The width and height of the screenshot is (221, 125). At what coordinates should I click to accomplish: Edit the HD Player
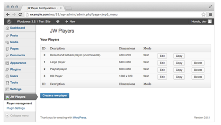pyautogui.click(x=162, y=77)
